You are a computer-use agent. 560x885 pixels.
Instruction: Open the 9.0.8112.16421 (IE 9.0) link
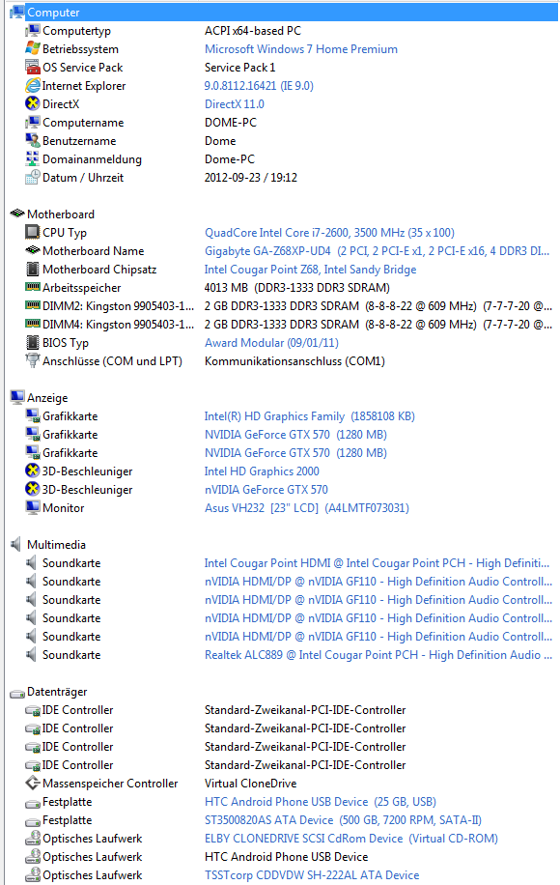point(259,86)
